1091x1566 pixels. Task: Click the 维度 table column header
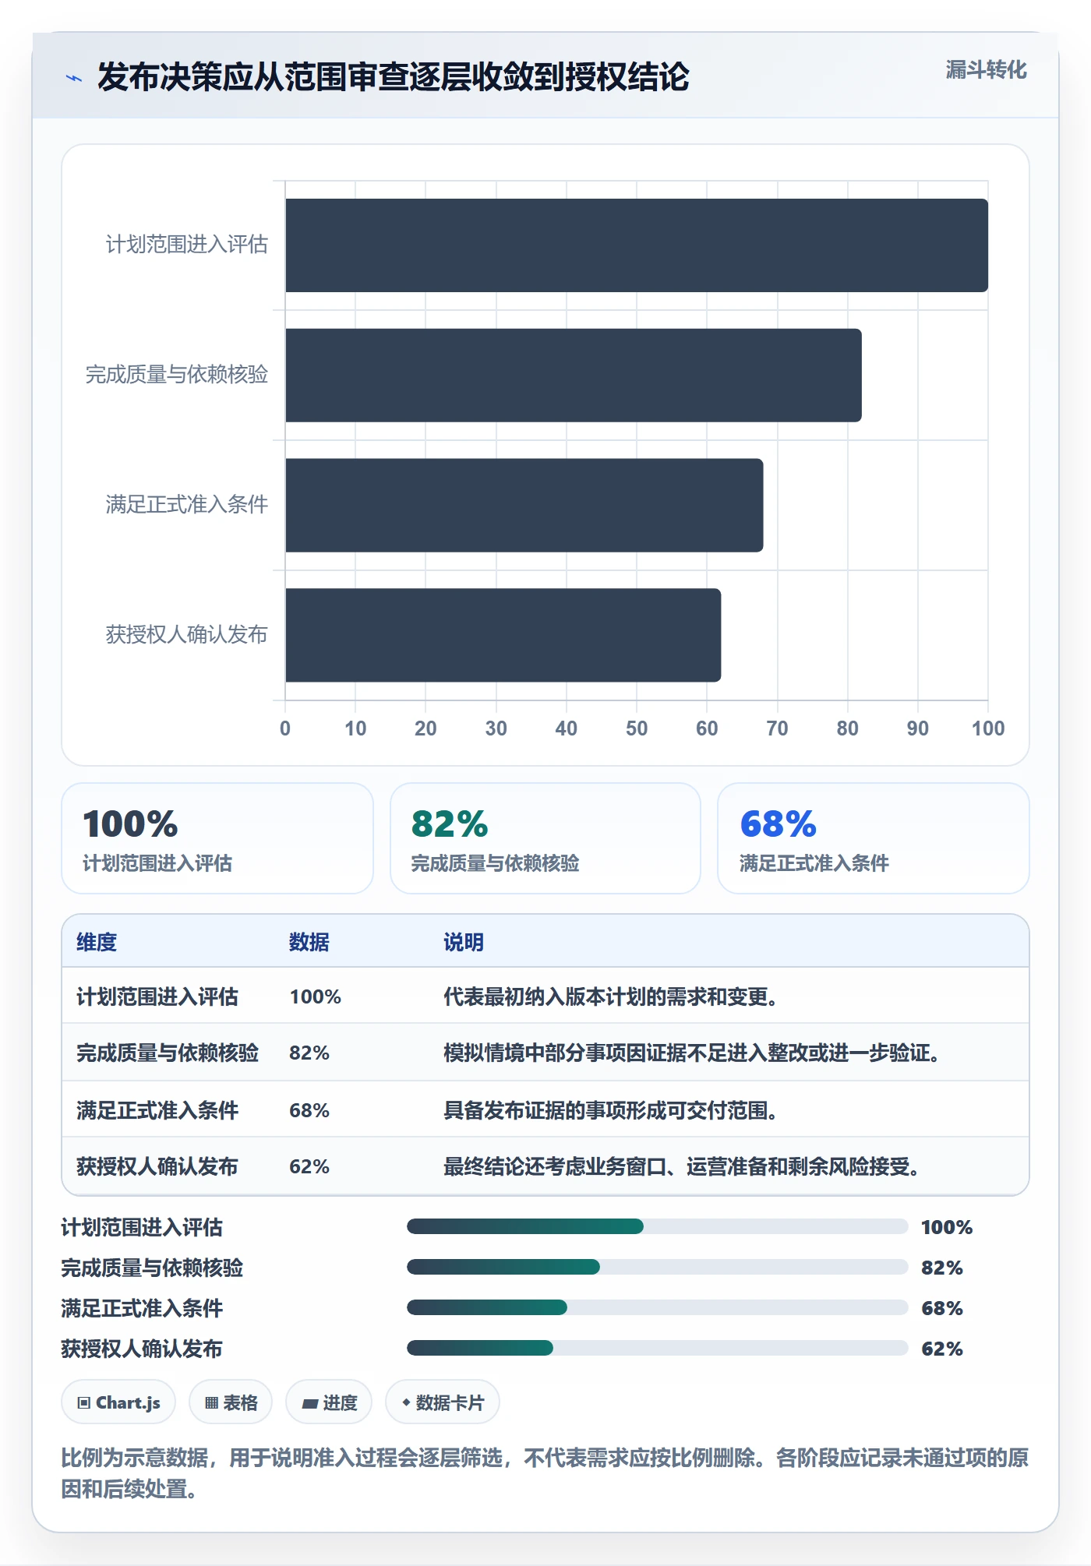pos(97,942)
